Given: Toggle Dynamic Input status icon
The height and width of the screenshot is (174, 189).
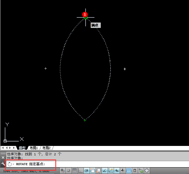Looking at the screenshot, I should (x=117, y=171).
